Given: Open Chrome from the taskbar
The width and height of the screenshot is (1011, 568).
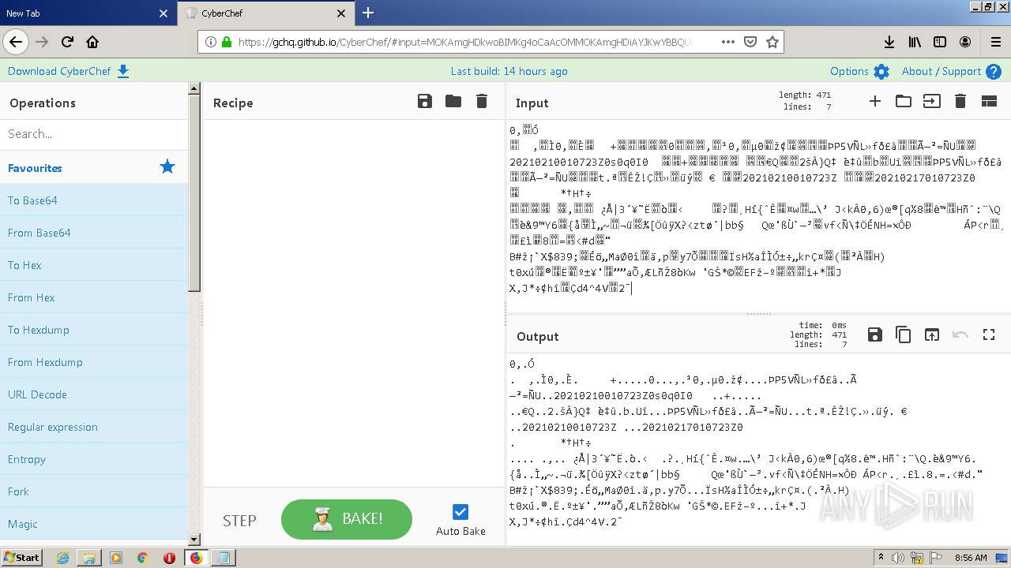Looking at the screenshot, I should (142, 558).
